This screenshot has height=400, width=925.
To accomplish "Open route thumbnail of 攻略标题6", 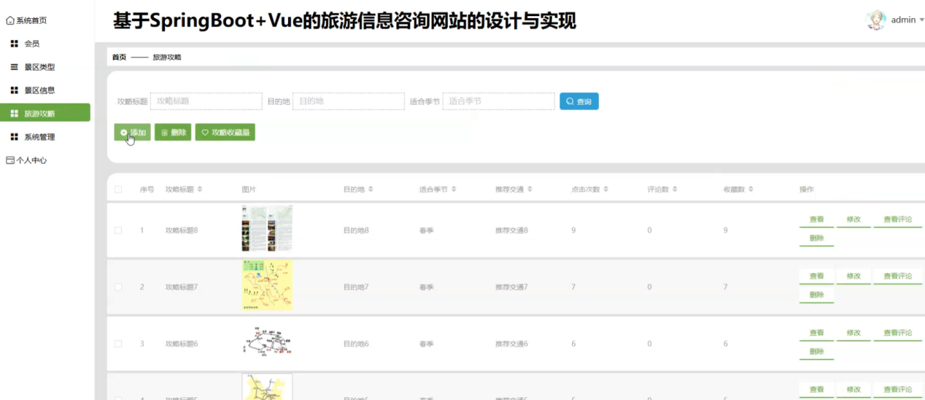I will [267, 341].
